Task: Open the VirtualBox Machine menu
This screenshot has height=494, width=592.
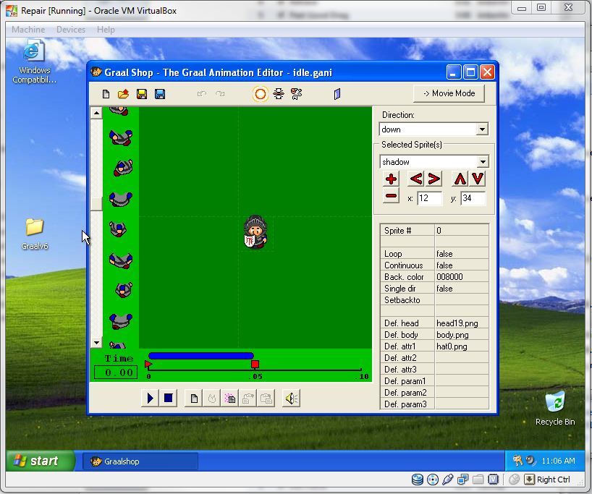Action: tap(28, 30)
